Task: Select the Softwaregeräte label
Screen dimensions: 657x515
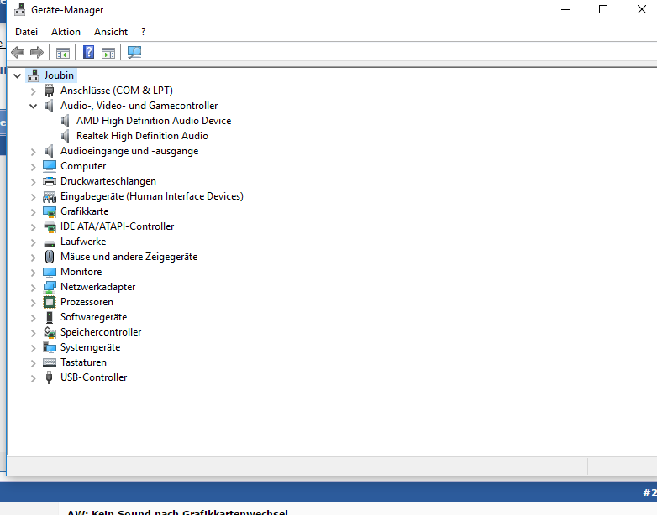Action: 94,317
